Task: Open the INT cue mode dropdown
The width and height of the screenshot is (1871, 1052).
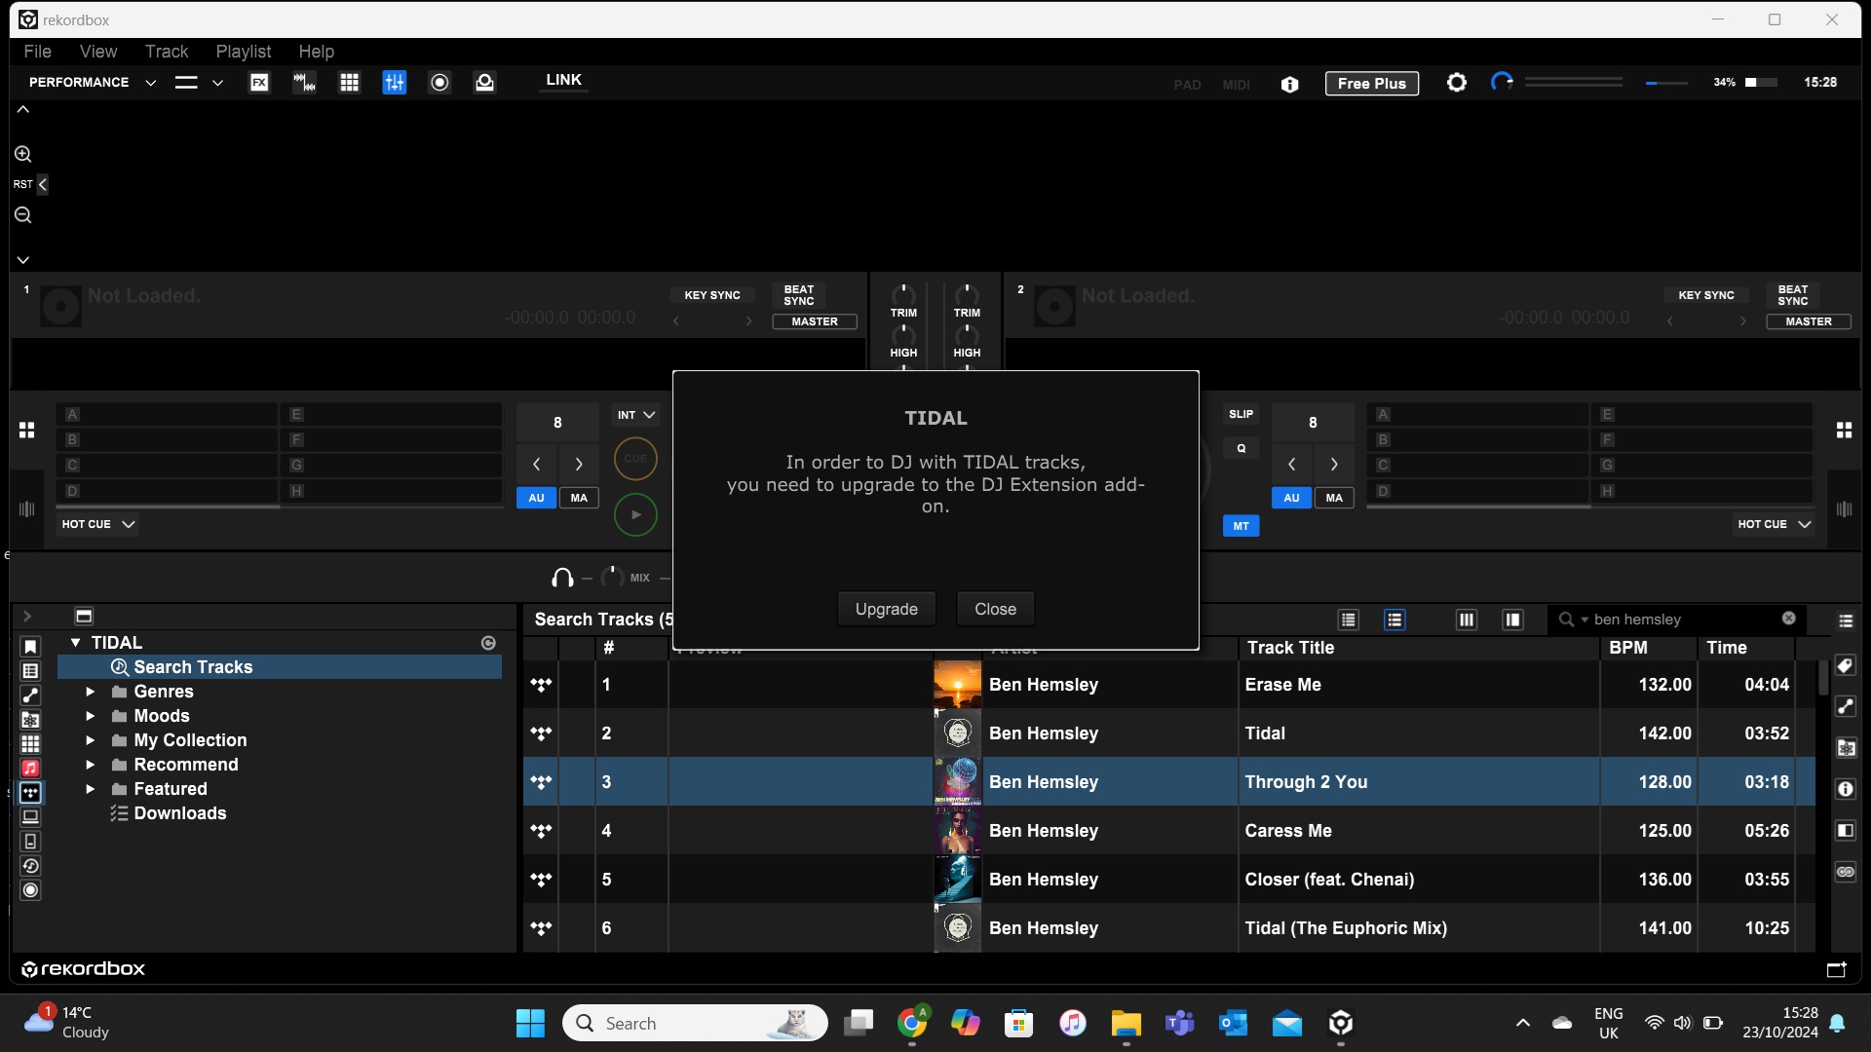Action: coord(635,415)
